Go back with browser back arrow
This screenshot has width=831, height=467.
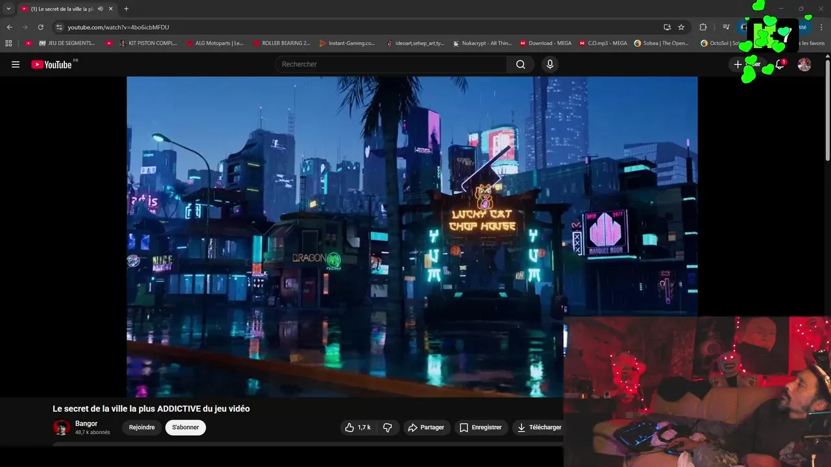[x=9, y=27]
